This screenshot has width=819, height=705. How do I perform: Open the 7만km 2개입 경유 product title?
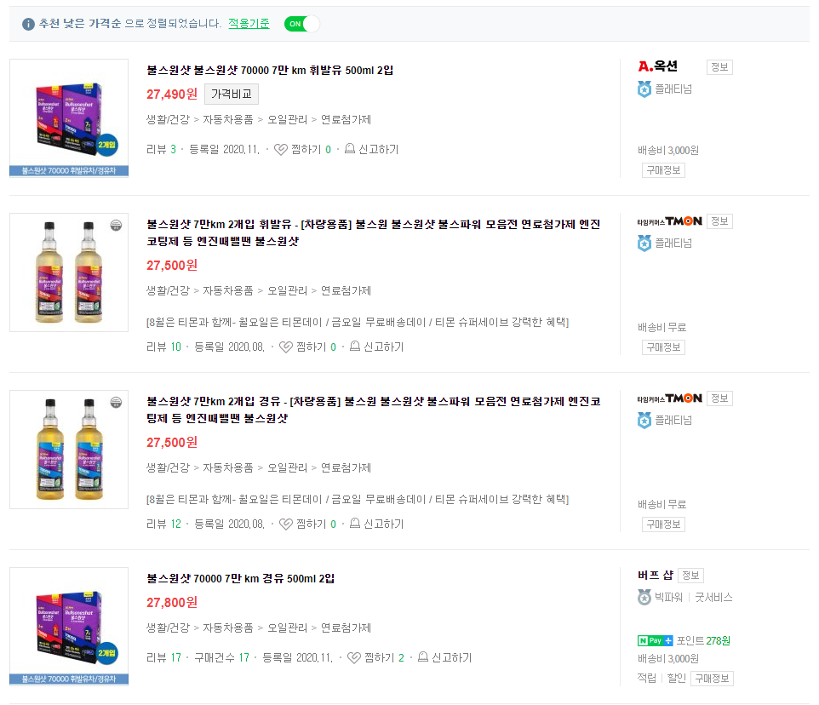374,410
